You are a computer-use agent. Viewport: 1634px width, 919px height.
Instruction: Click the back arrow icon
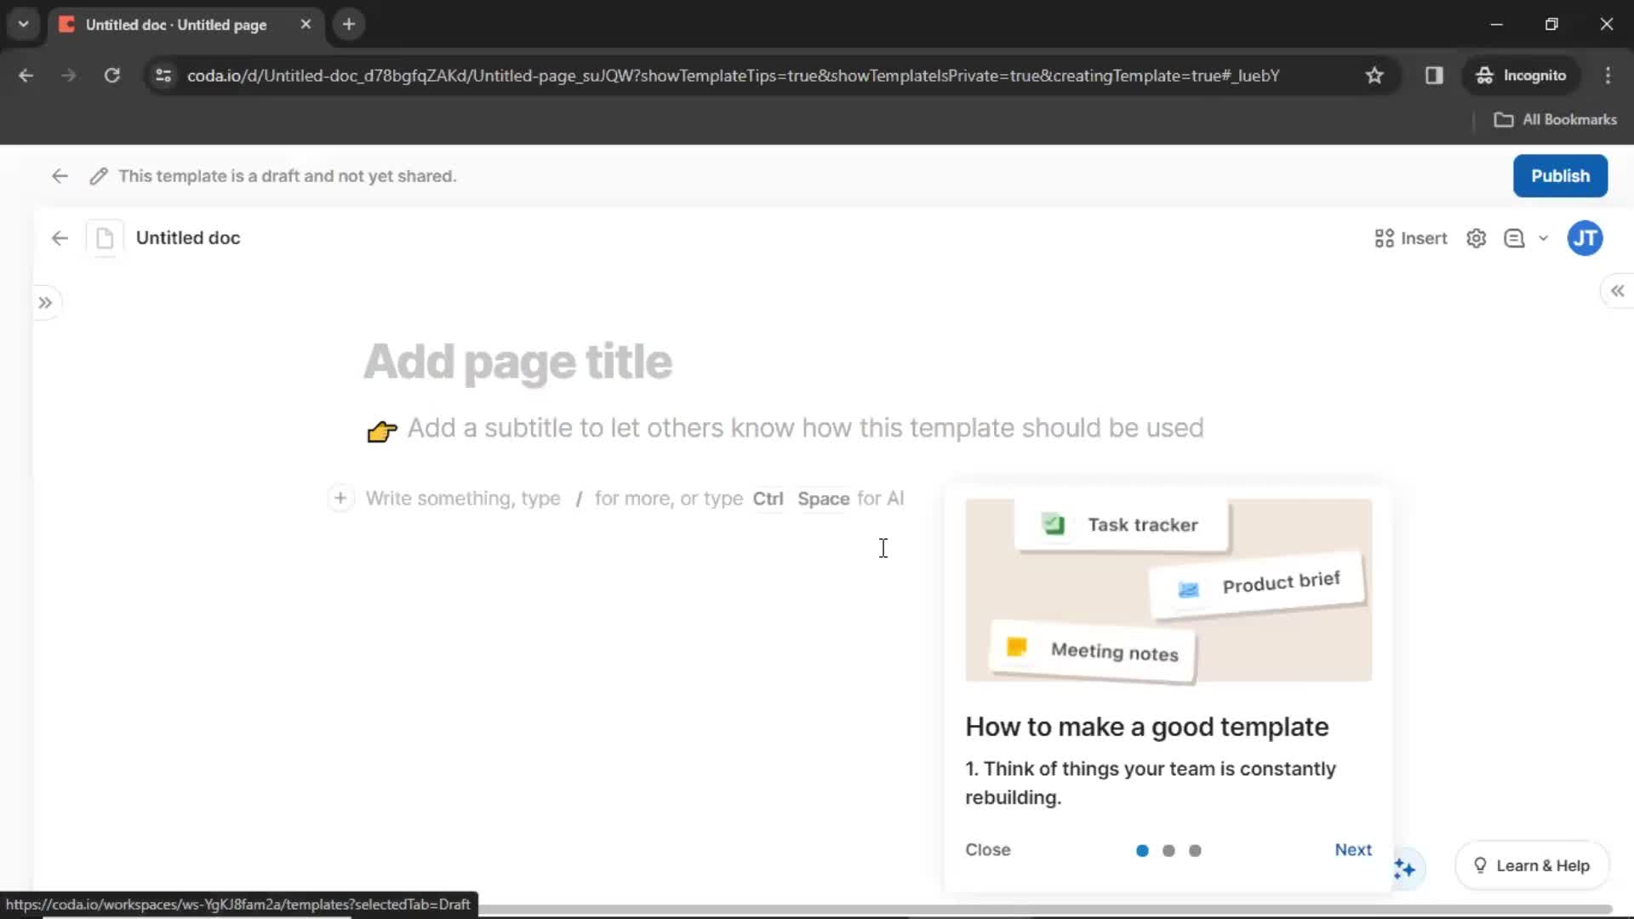point(60,175)
